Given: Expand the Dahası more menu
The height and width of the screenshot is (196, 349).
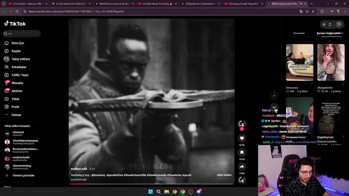Looking at the screenshot, I should [x=16, y=115].
